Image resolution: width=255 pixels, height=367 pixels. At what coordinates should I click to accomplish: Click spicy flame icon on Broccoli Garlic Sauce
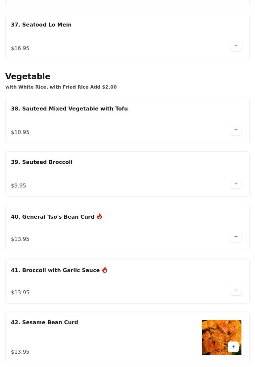click(x=105, y=270)
